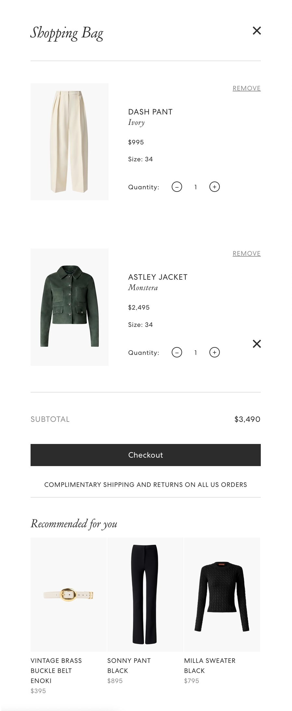Image resolution: width=292 pixels, height=711 pixels.
Task: Open the Astley Jacket product image
Action: (70, 307)
